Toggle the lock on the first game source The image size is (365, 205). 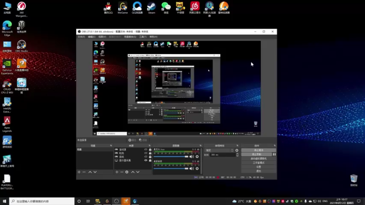(150, 149)
